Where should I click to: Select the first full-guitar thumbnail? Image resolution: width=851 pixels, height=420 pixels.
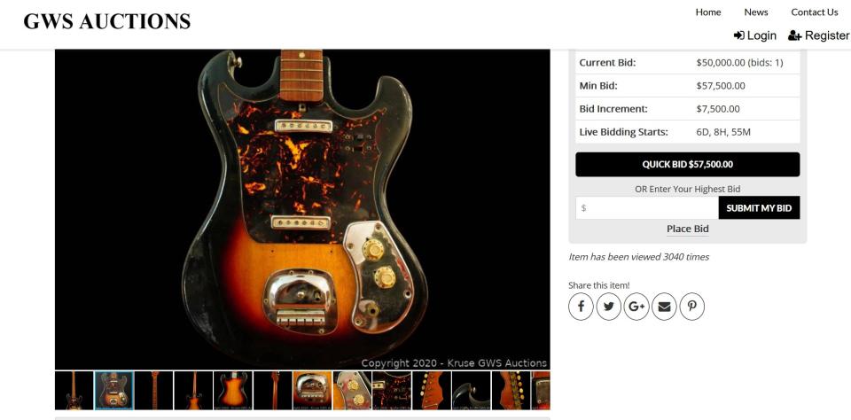click(x=74, y=390)
